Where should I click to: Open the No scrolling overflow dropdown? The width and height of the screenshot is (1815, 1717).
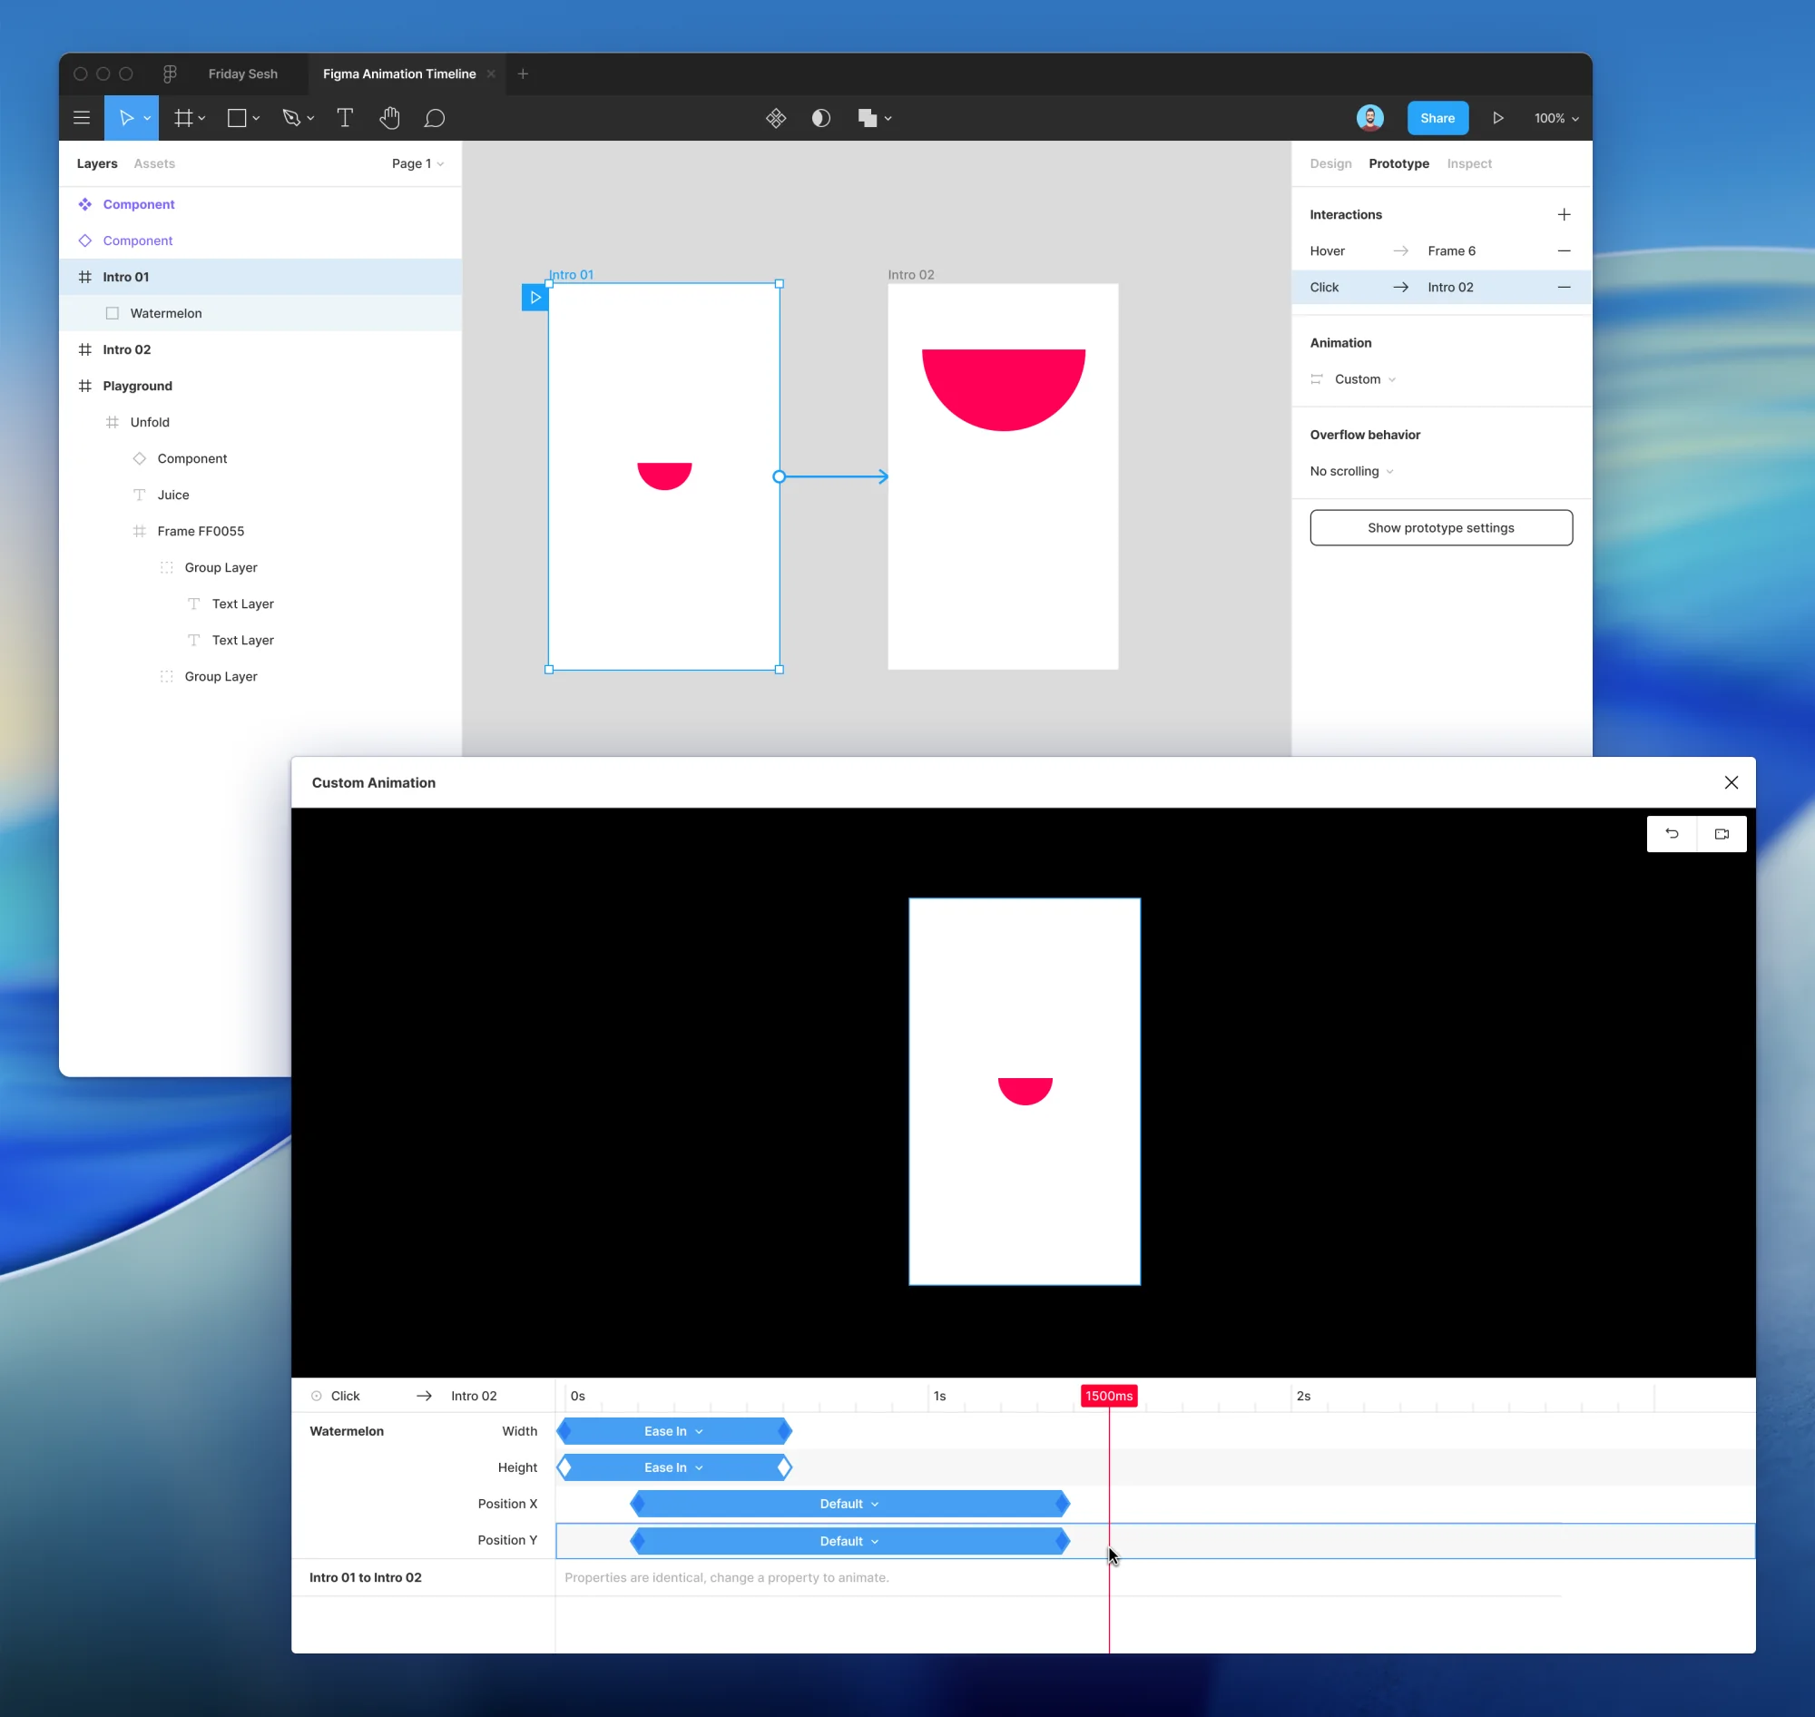click(x=1351, y=470)
